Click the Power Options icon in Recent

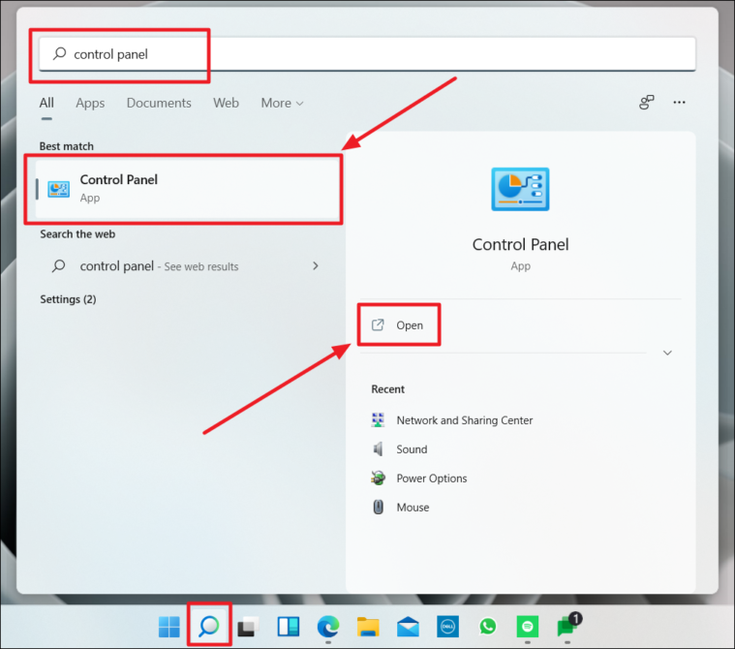[x=378, y=478]
